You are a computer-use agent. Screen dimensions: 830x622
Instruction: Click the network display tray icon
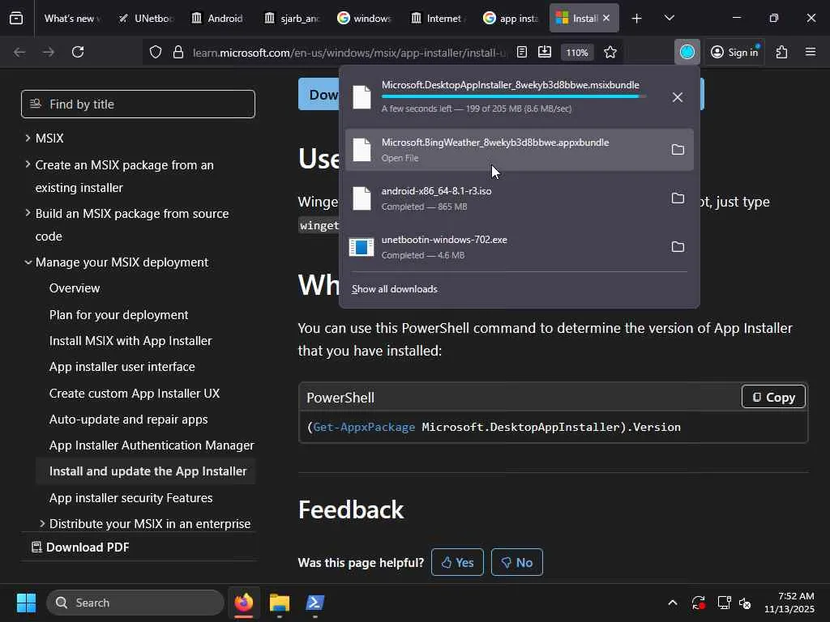724,603
